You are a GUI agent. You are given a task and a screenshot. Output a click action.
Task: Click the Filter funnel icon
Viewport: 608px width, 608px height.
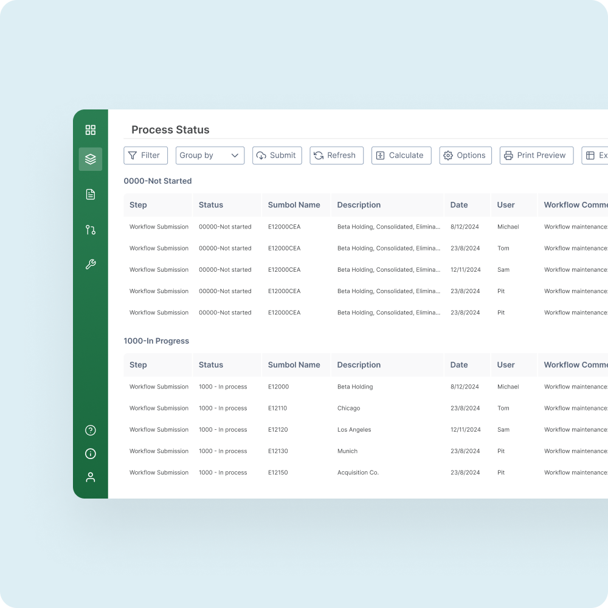click(x=133, y=156)
